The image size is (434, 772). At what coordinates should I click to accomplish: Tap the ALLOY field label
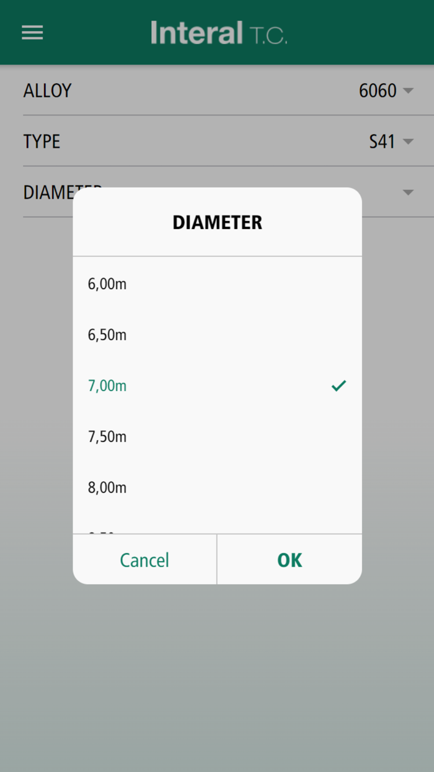point(48,91)
